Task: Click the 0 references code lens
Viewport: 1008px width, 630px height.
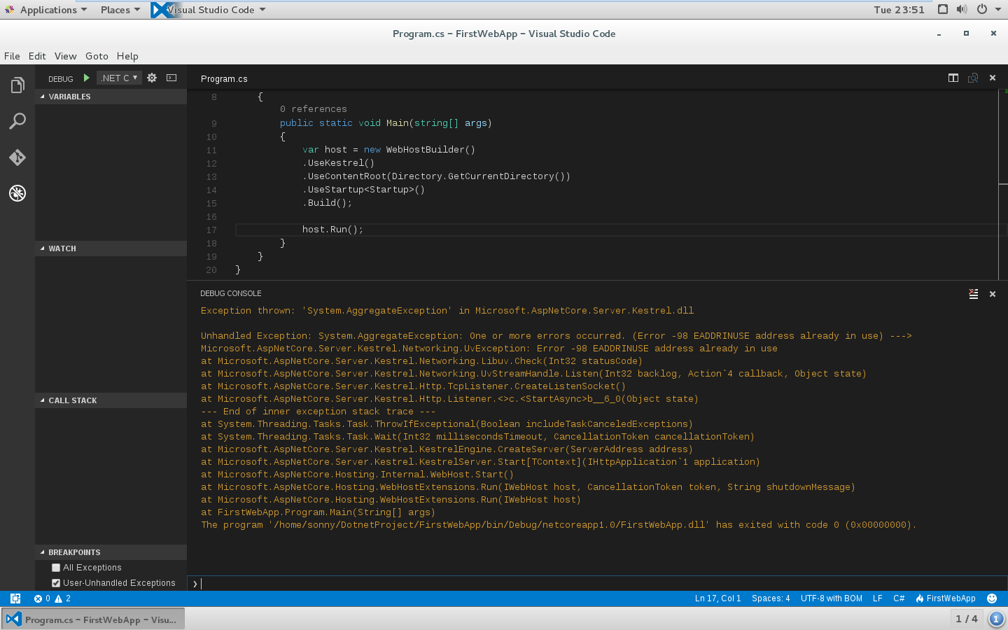Action: pyautogui.click(x=313, y=109)
